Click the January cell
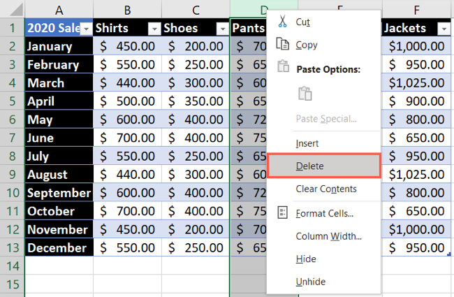Screen dimensions: 454x297 pos(59,46)
